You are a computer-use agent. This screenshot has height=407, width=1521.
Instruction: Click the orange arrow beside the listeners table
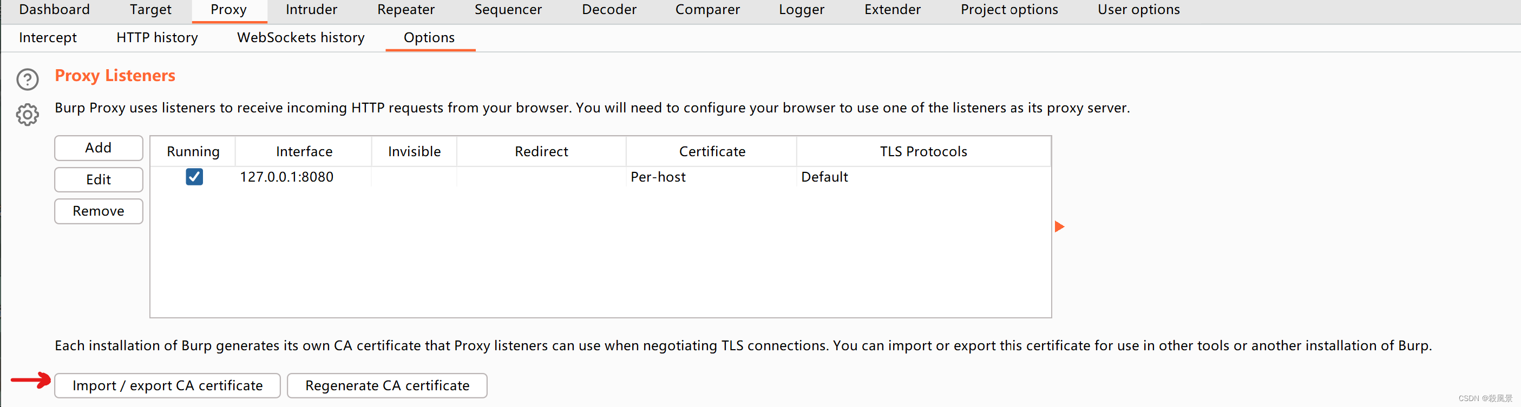pos(1059,226)
